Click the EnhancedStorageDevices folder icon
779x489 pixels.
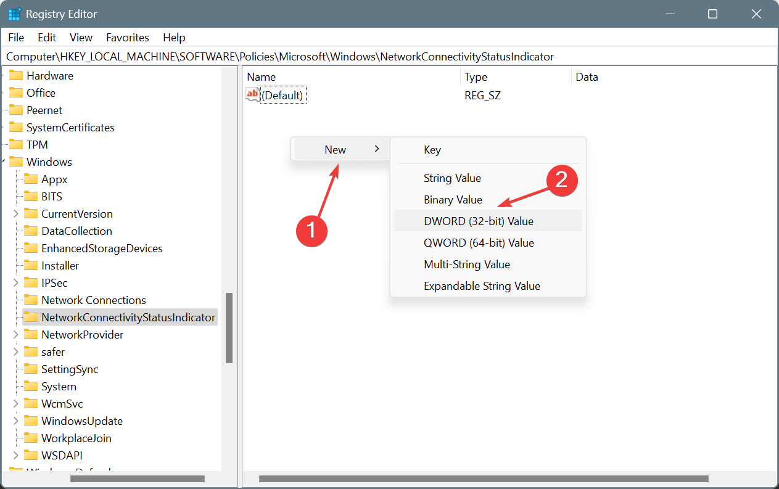click(x=31, y=248)
